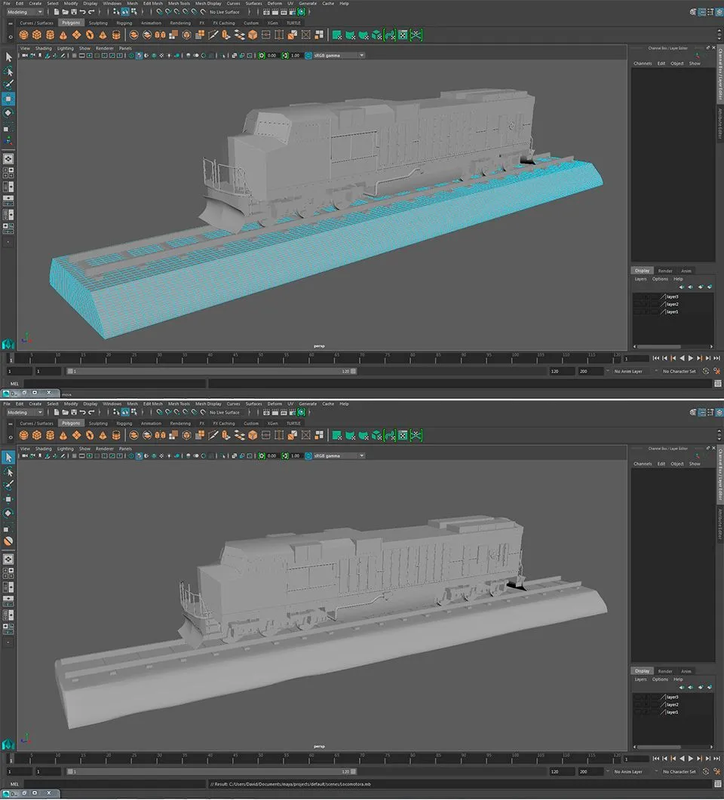Open Modeling menu-set dropdown in top window

(24, 12)
